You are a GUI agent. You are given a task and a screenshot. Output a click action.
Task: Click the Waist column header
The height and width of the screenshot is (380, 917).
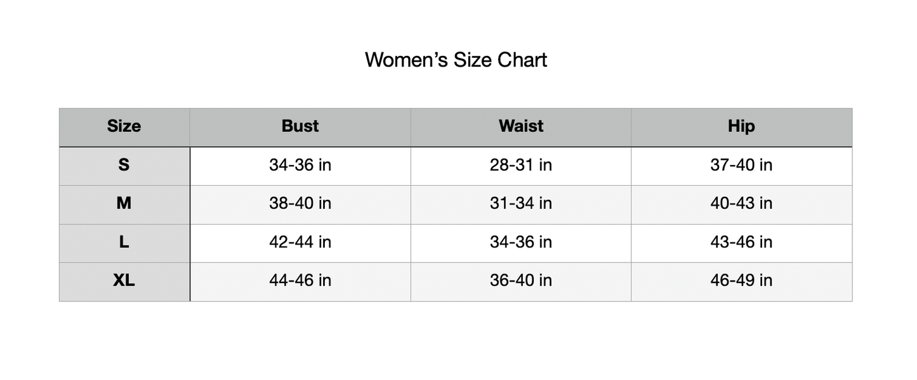click(x=521, y=126)
